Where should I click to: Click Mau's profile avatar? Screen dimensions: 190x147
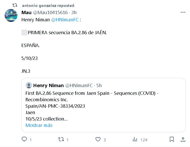point(11,15)
